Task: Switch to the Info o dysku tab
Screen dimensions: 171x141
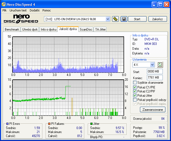Action: (x=49, y=29)
